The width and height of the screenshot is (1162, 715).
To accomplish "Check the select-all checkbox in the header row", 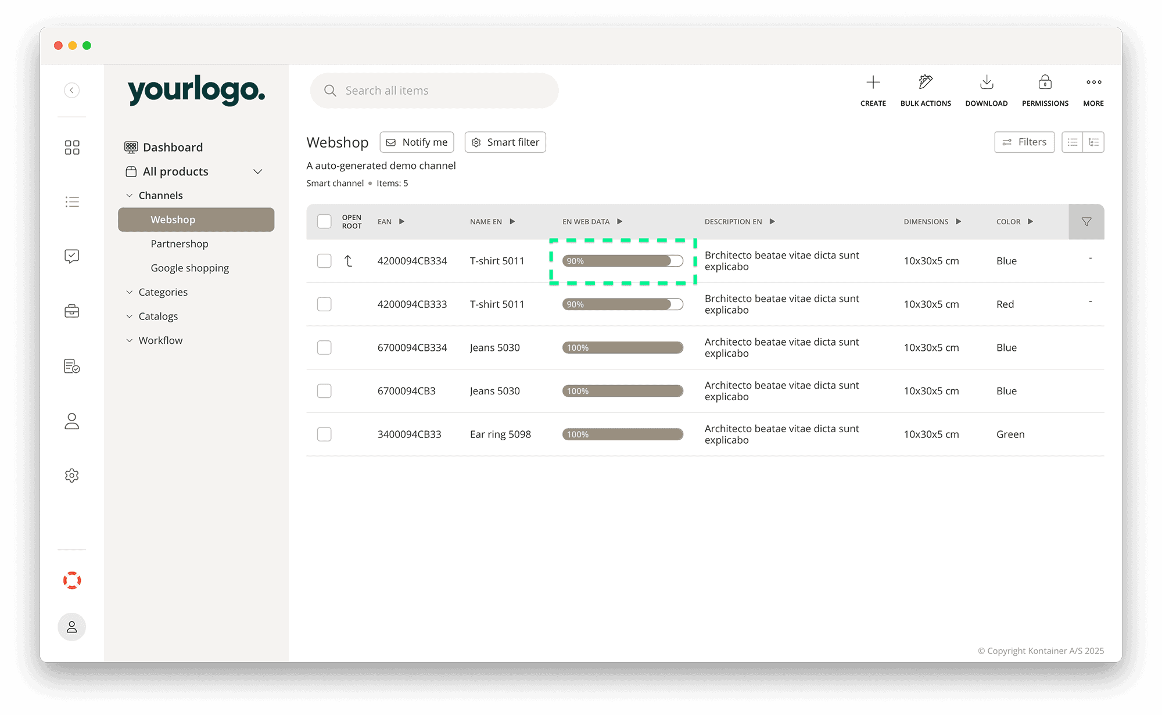I will pyautogui.click(x=324, y=221).
